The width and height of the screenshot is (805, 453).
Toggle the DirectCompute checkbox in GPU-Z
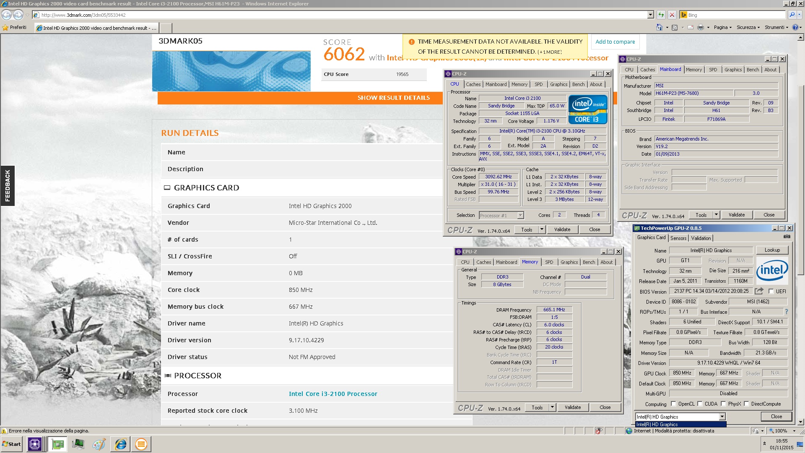[746, 404]
